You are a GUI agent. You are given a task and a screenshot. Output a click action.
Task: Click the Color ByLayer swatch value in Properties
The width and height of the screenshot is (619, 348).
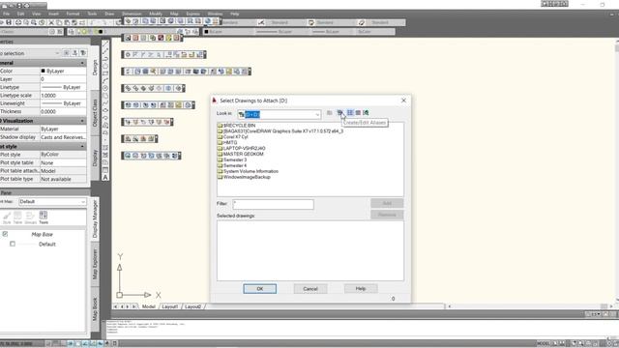coord(63,71)
